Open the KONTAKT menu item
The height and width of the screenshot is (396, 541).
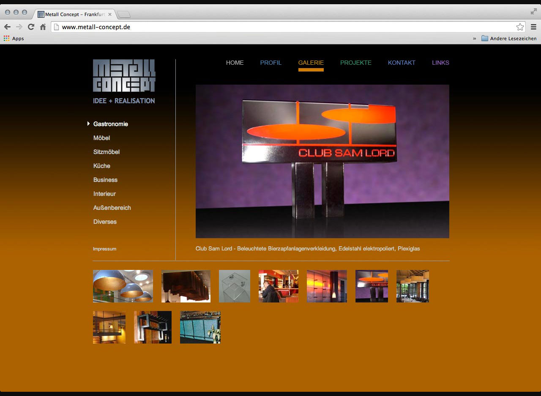[x=402, y=63]
